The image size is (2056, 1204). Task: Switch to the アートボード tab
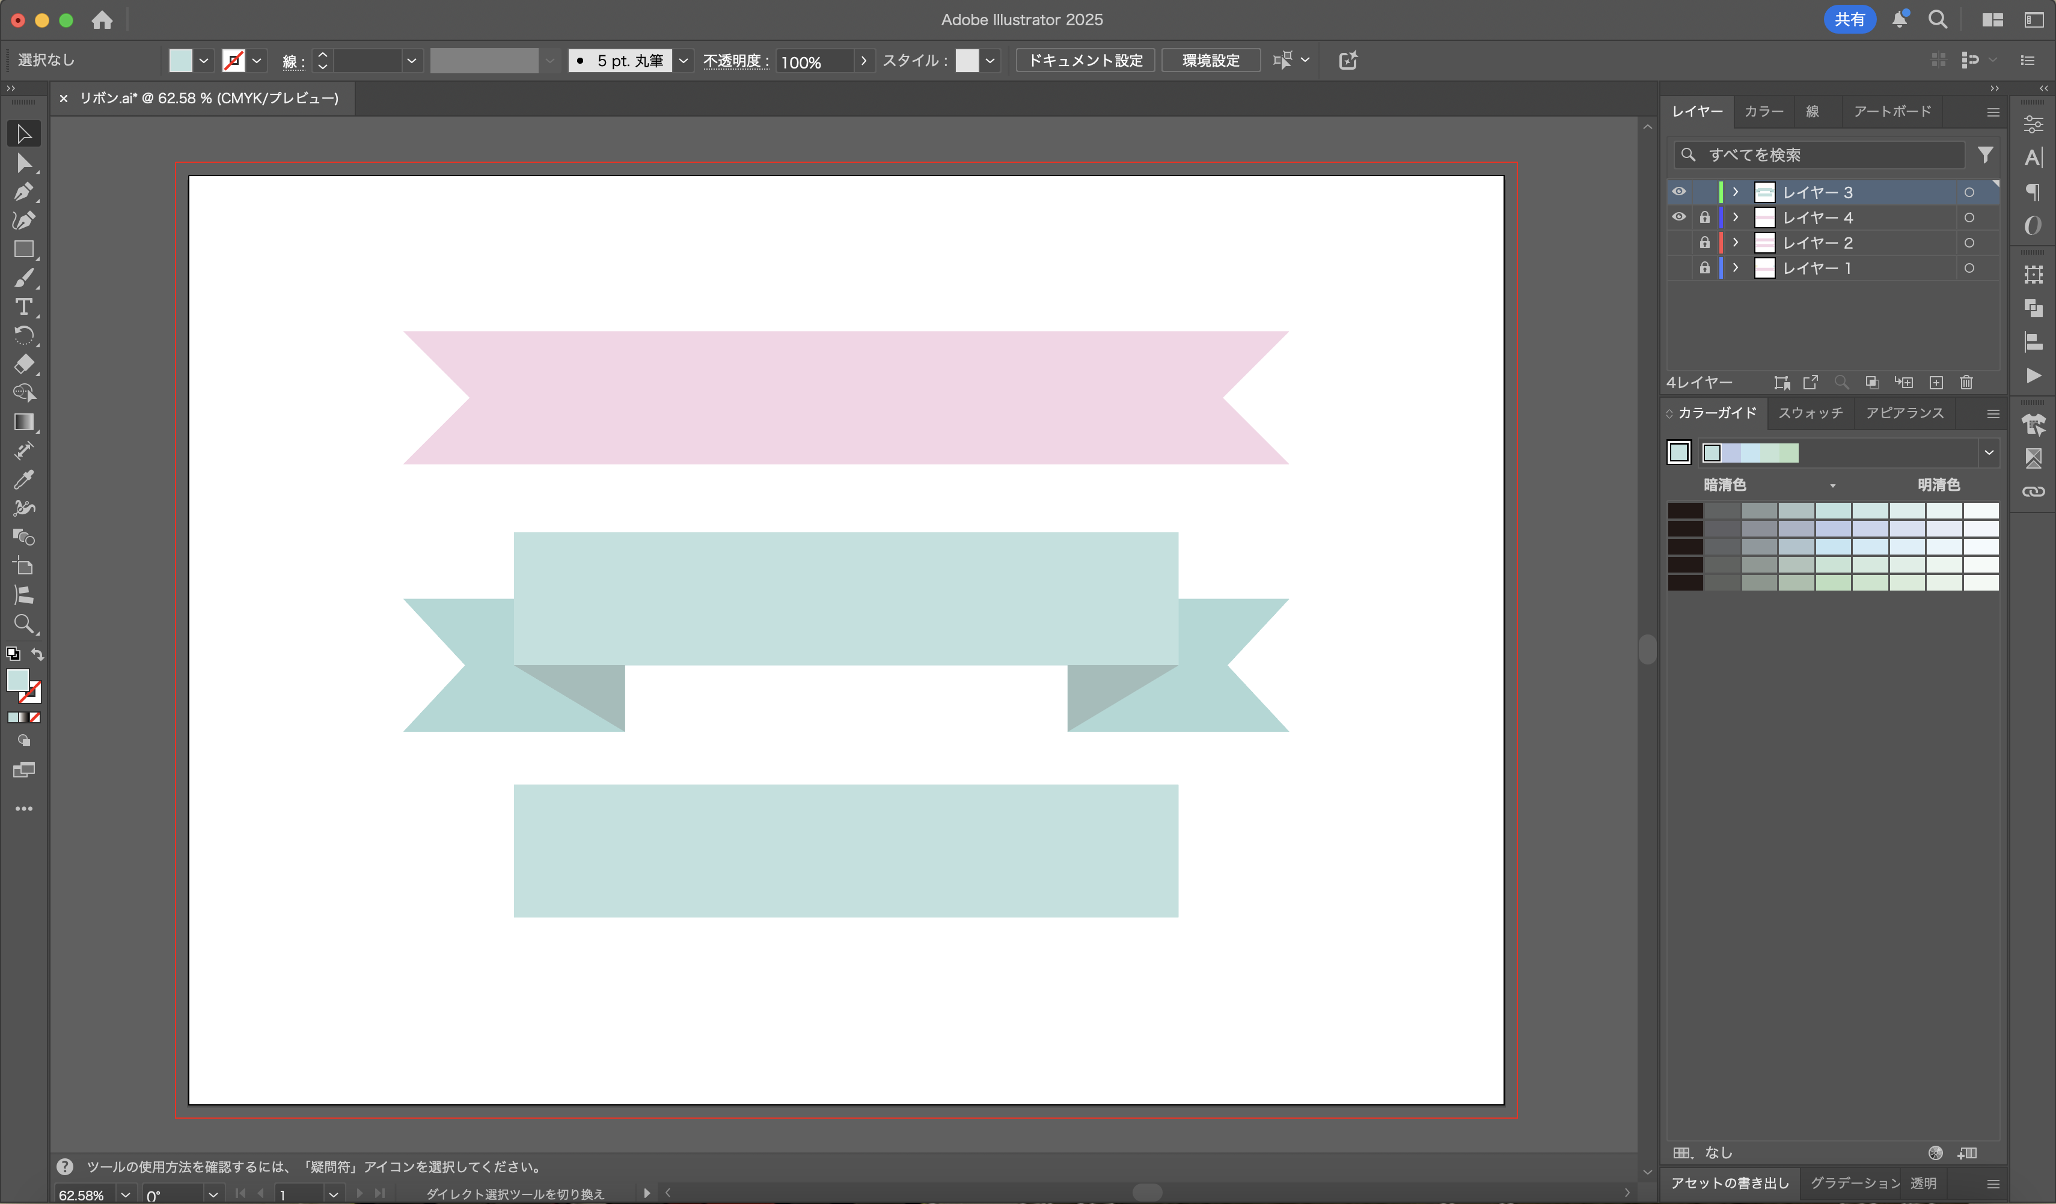coord(1892,112)
